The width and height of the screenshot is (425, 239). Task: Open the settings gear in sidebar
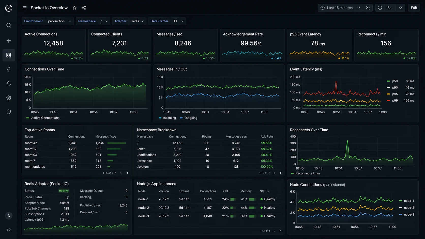click(9, 98)
